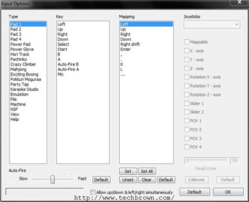Toggle Slider 1 checkbox
Viewport: 249px width, 202px height.
(x=186, y=103)
